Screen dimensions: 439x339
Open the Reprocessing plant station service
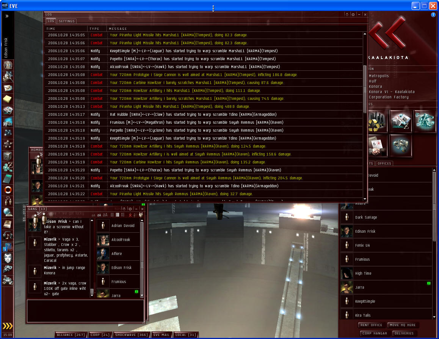coord(377,121)
